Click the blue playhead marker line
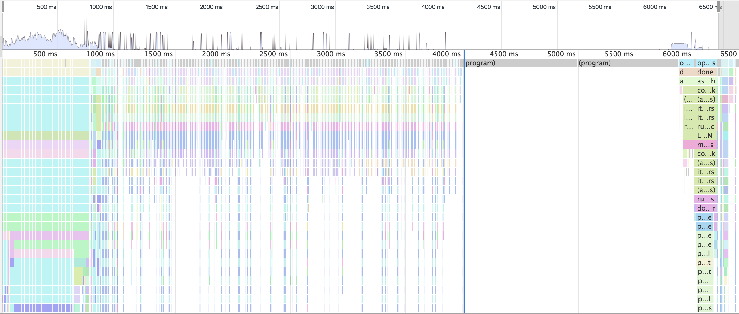The height and width of the screenshot is (314, 739). [465, 182]
